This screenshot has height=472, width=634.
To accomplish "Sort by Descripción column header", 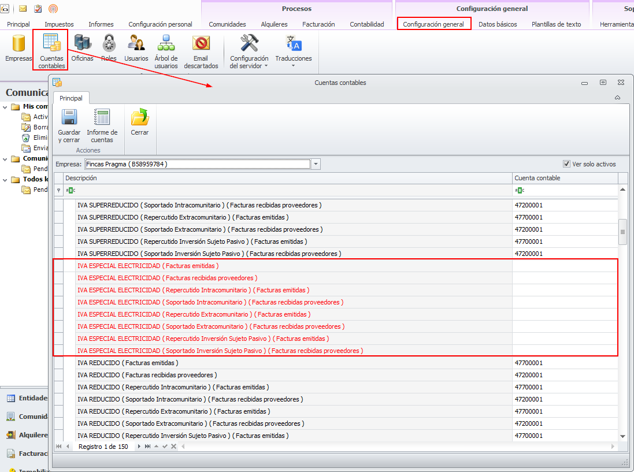I will click(288, 178).
